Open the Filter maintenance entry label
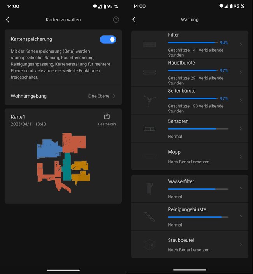This screenshot has height=274, width=253. click(174, 35)
